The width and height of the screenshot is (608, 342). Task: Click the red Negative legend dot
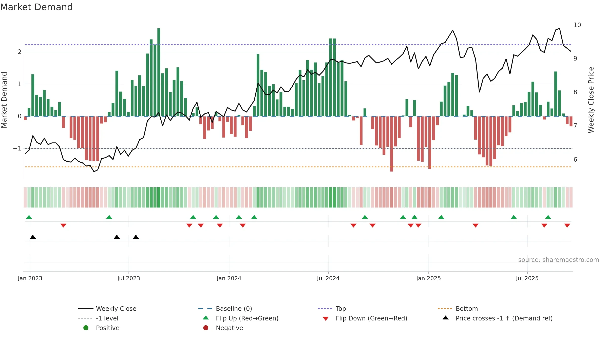click(x=206, y=328)
